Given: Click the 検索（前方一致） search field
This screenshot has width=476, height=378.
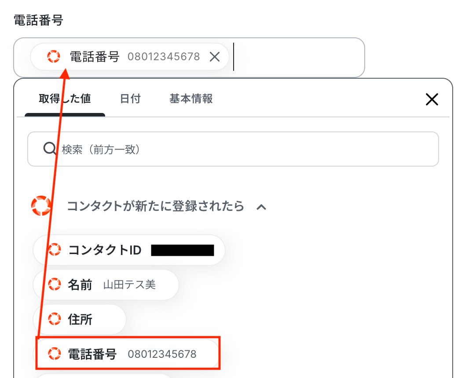Looking at the screenshot, I should [246, 149].
